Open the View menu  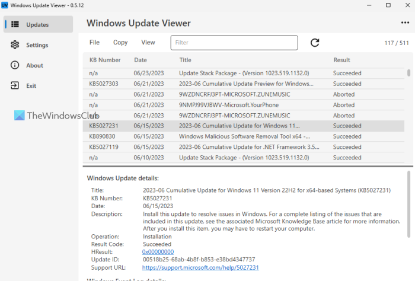click(x=148, y=42)
